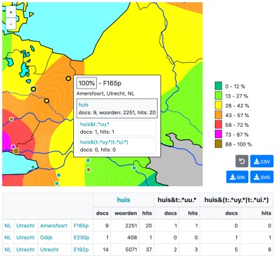Click the 100% percentage box in popup
Screen dimensions: 279x260
(x=86, y=83)
